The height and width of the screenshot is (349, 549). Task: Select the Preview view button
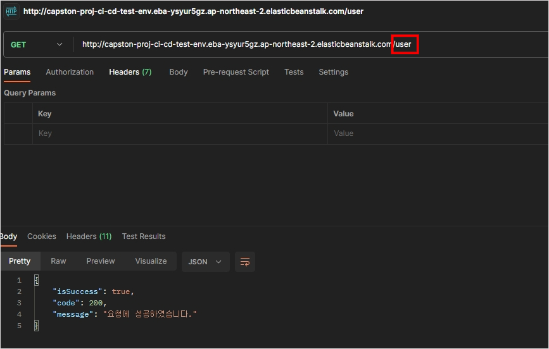tap(101, 261)
